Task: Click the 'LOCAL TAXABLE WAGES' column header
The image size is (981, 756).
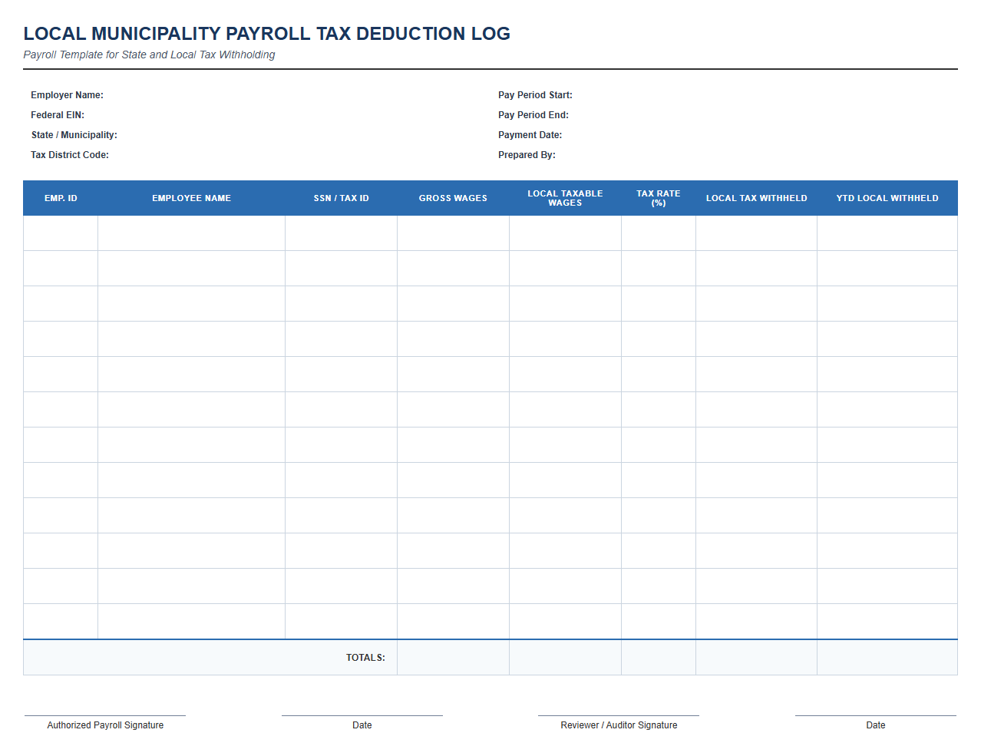Action: [x=566, y=198]
